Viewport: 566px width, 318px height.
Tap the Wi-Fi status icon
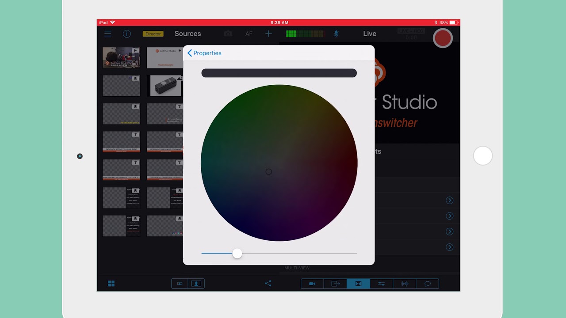112,23
